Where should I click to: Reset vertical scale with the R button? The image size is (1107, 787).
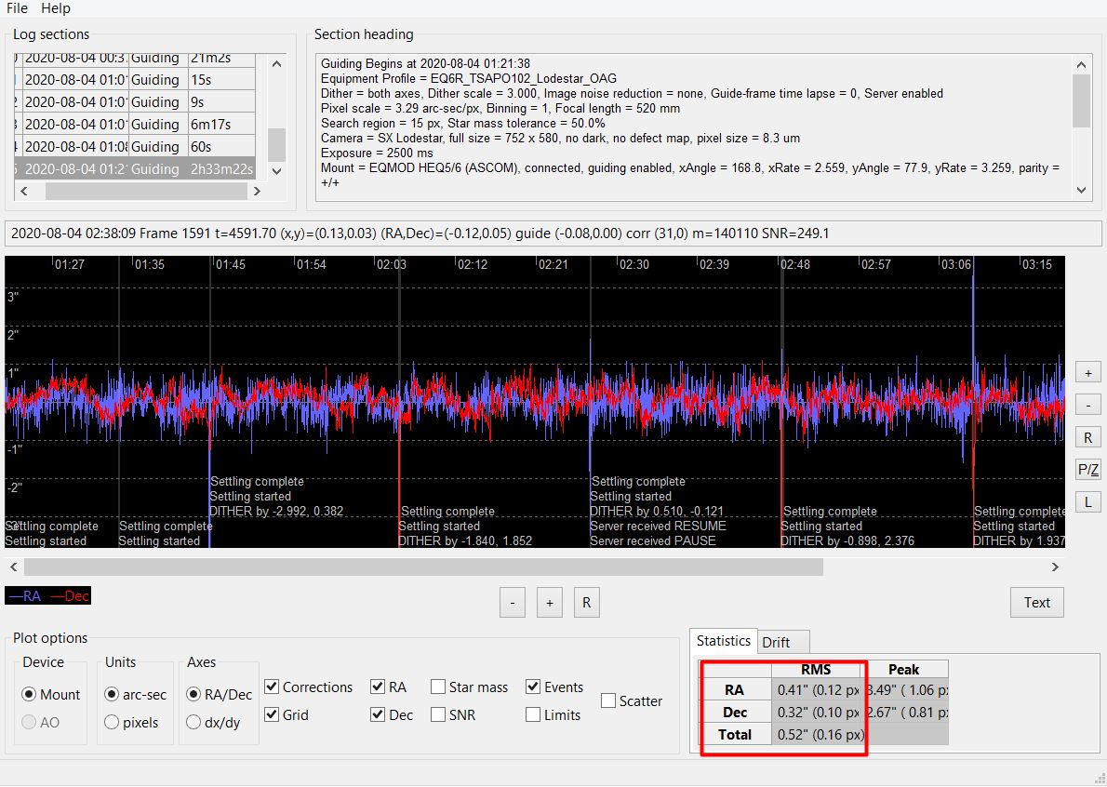click(1087, 437)
